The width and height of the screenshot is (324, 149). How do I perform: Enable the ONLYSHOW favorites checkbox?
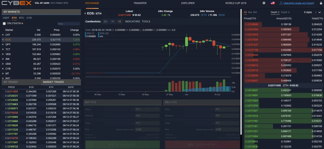4,23
